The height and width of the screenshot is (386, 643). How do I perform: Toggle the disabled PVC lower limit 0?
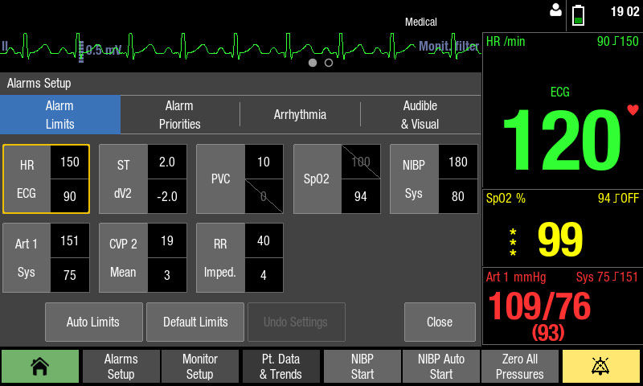point(264,196)
